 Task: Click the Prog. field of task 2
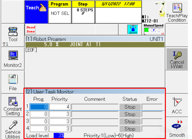point(39,114)
